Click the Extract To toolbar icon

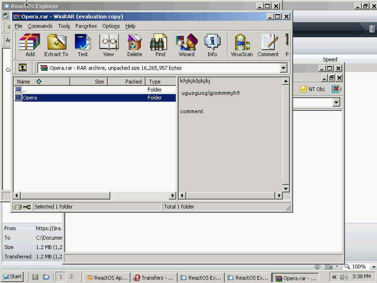56,45
